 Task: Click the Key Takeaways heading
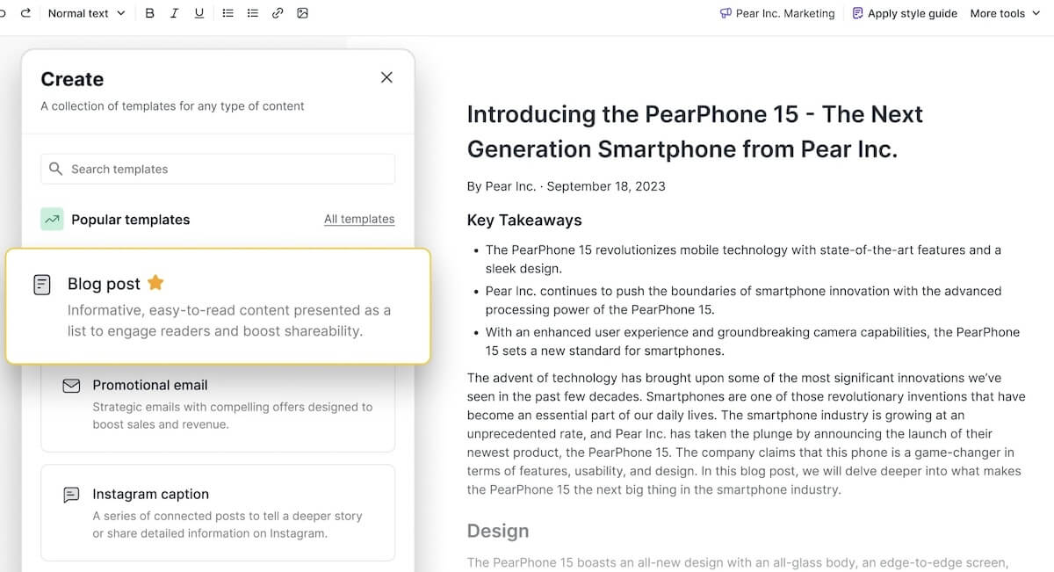[524, 220]
